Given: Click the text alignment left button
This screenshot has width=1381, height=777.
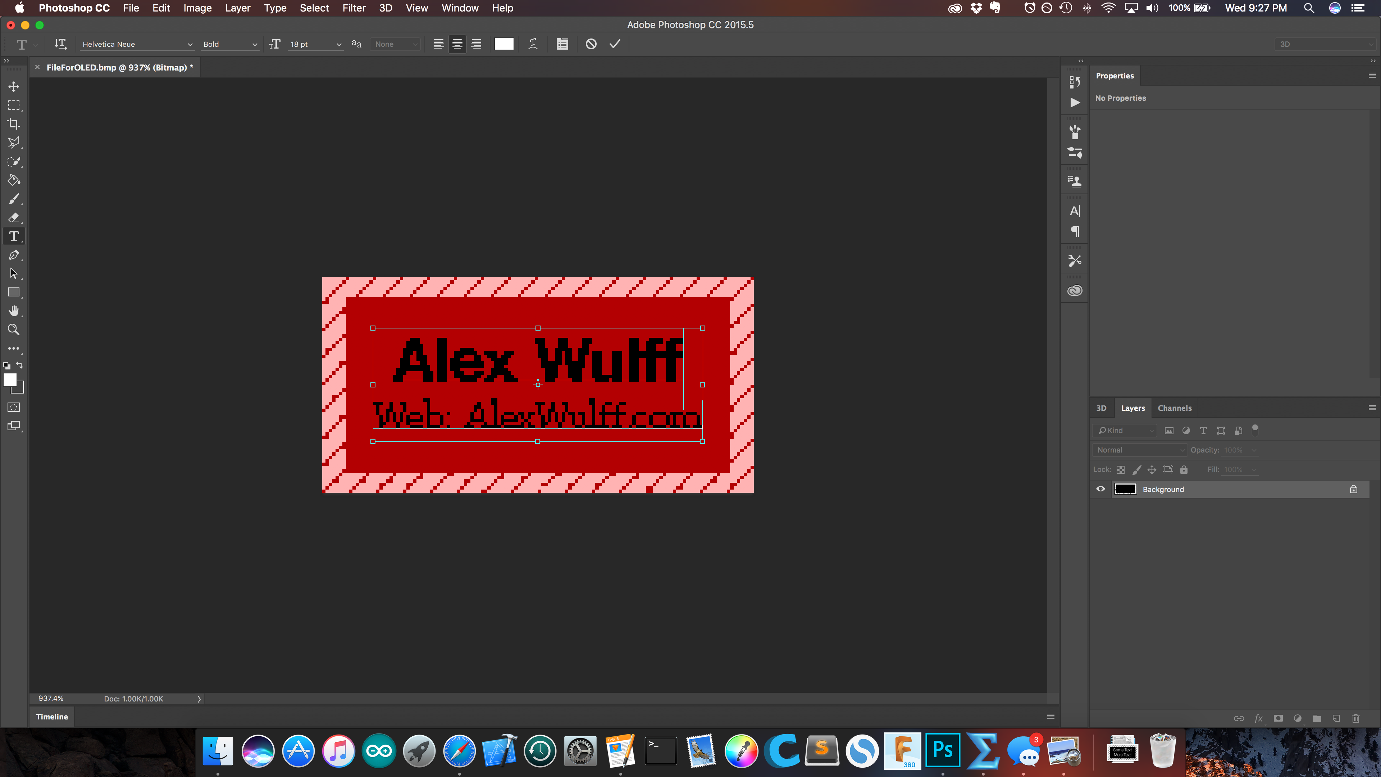Looking at the screenshot, I should (x=439, y=44).
